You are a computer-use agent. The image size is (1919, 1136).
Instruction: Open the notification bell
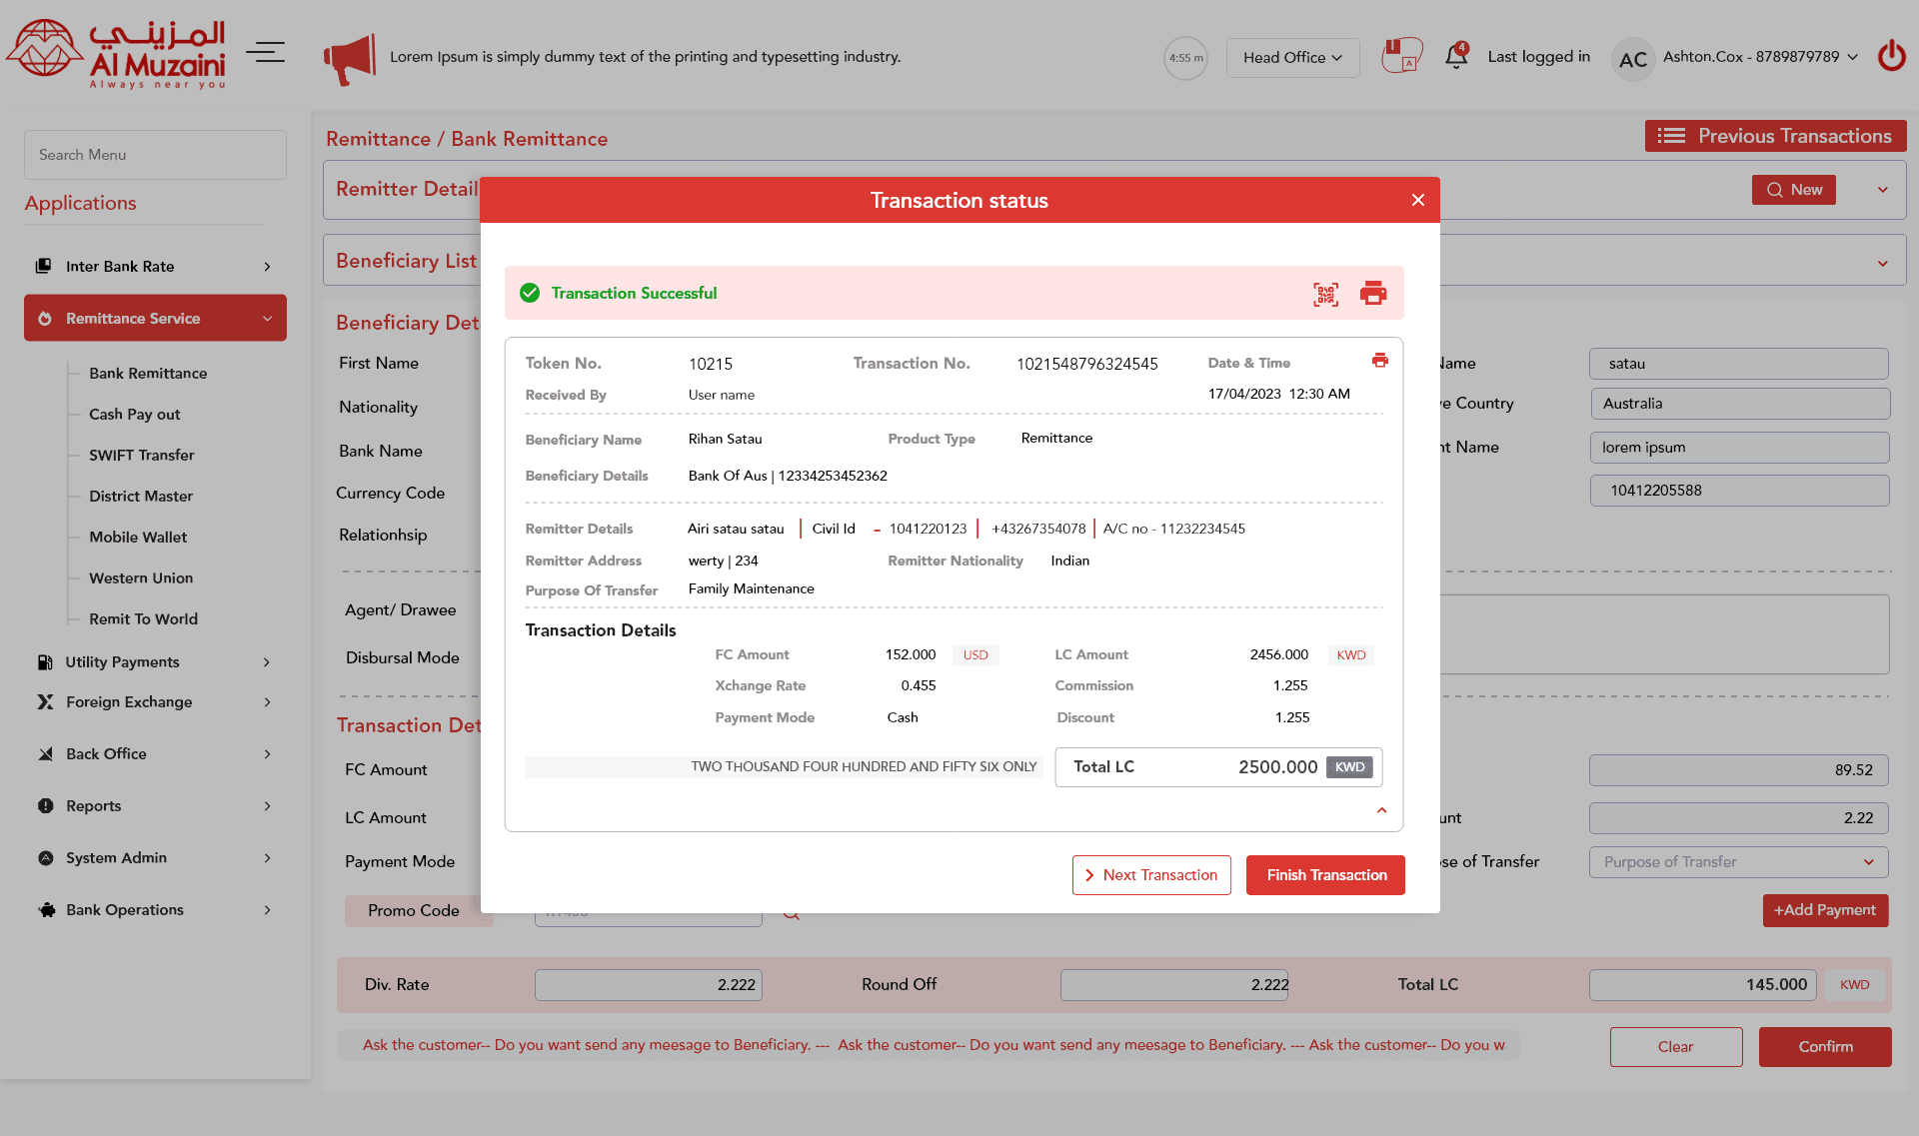pyautogui.click(x=1456, y=56)
